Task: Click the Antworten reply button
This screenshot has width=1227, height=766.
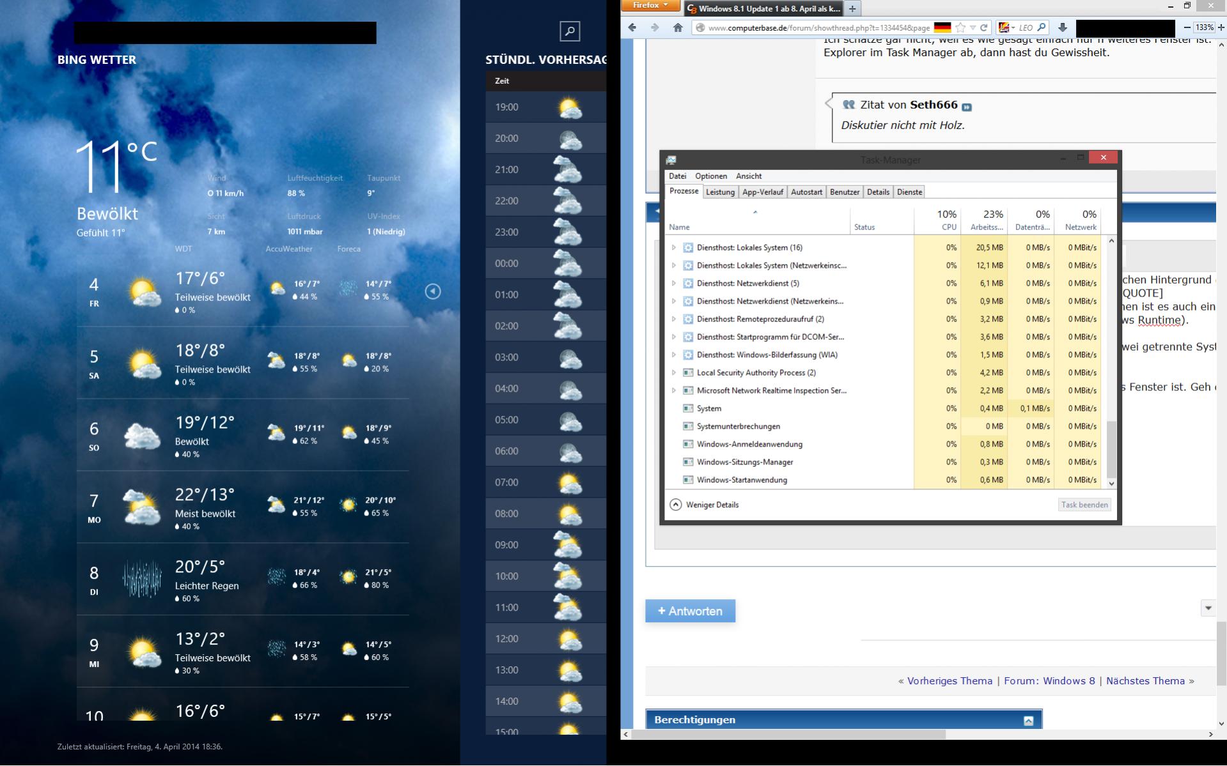Action: pyautogui.click(x=690, y=611)
